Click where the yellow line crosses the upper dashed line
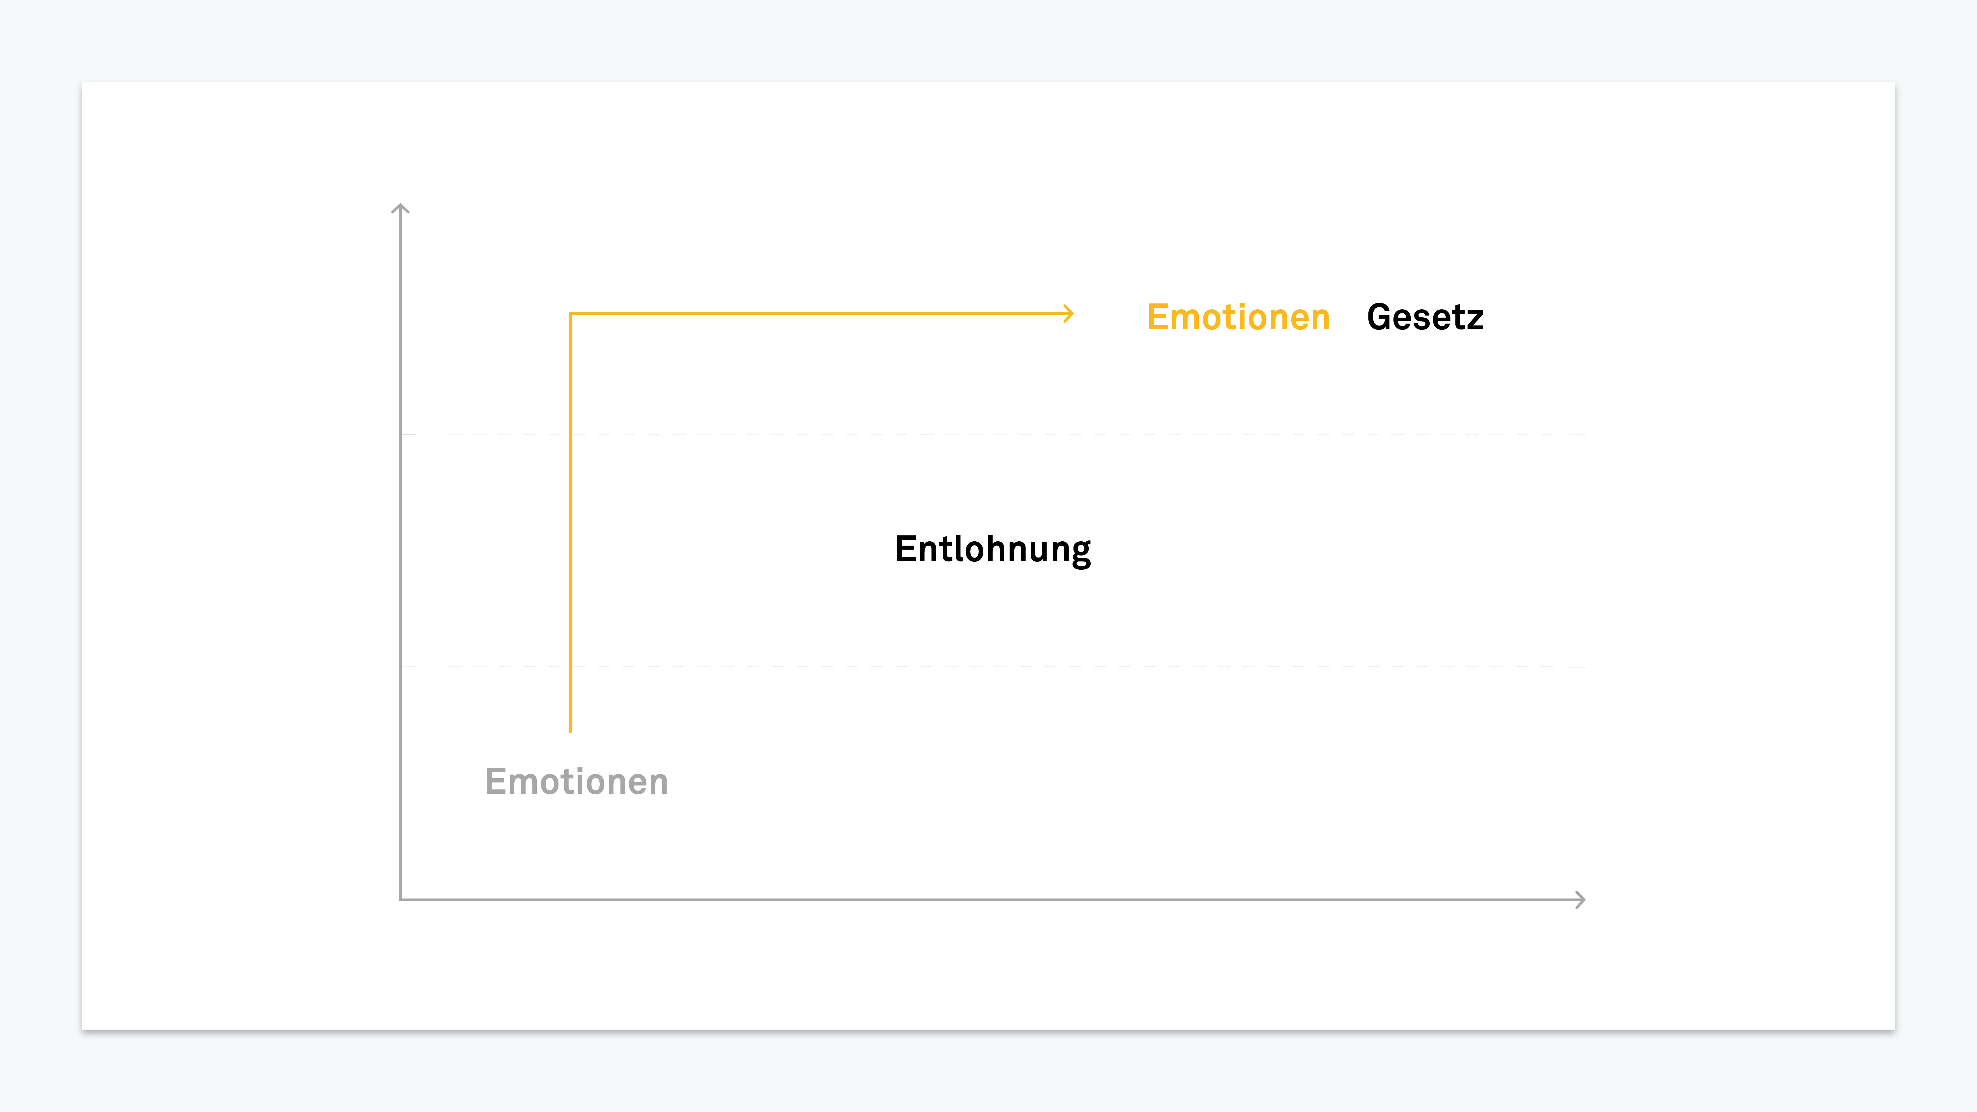Viewport: 1977px width, 1112px height. pyautogui.click(x=570, y=434)
